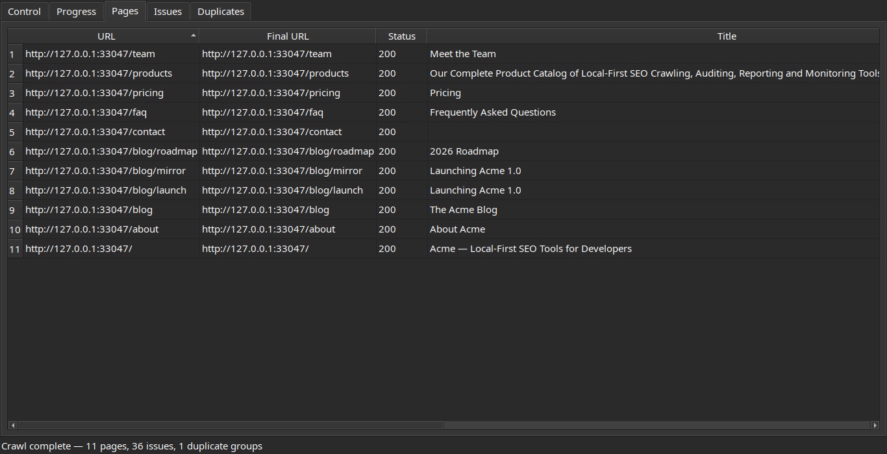The height and width of the screenshot is (454, 887).
Task: Click status 200 cell in the /contact row
Action: (401, 132)
